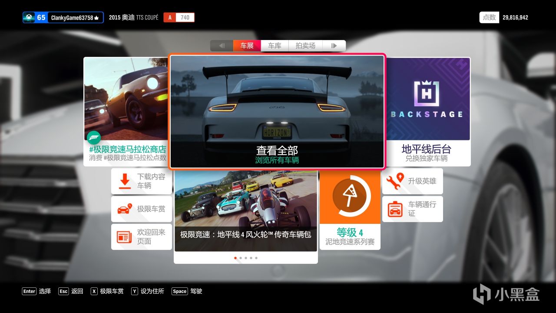Click the newspaper icon for 欢迎回来页面
This screenshot has height=313, width=556.
[124, 237]
